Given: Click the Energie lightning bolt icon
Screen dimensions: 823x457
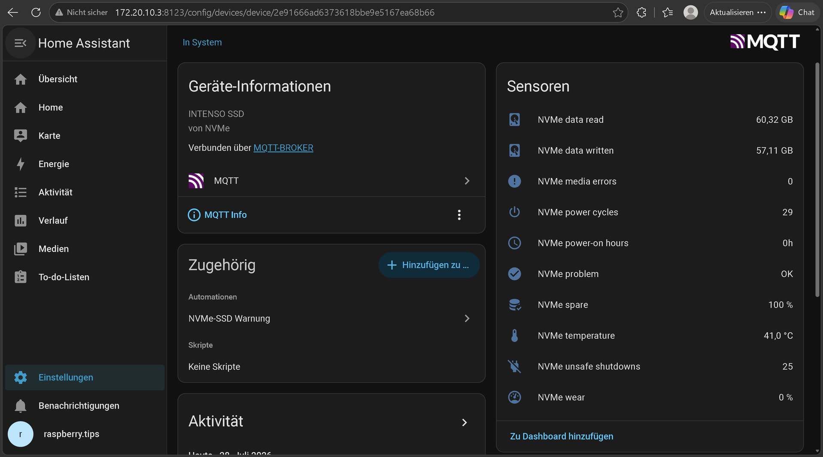Looking at the screenshot, I should coord(20,164).
